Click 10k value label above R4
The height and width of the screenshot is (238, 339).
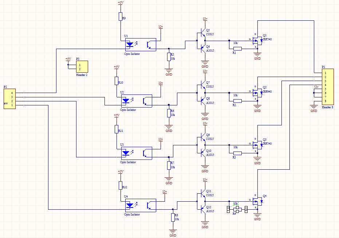click(x=236, y=203)
